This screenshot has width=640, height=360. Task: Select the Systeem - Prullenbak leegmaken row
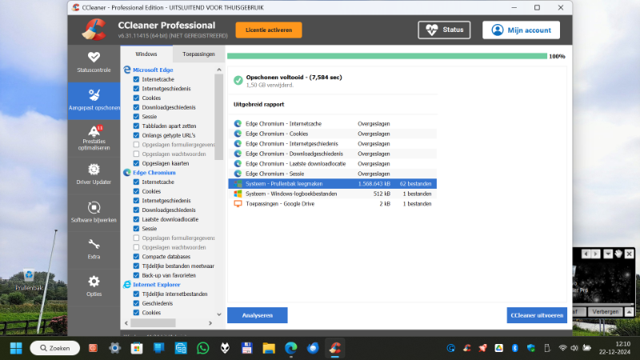(x=333, y=183)
